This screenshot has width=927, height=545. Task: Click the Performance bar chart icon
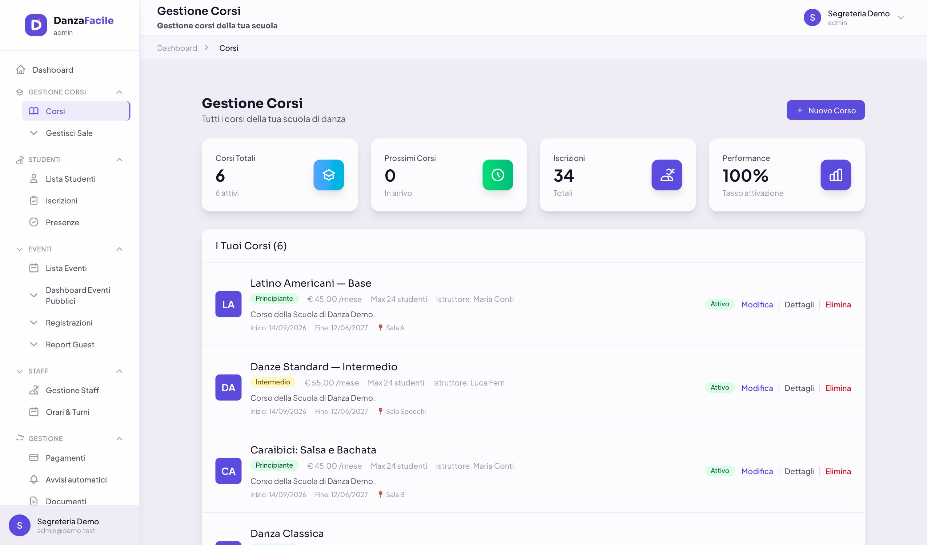835,175
